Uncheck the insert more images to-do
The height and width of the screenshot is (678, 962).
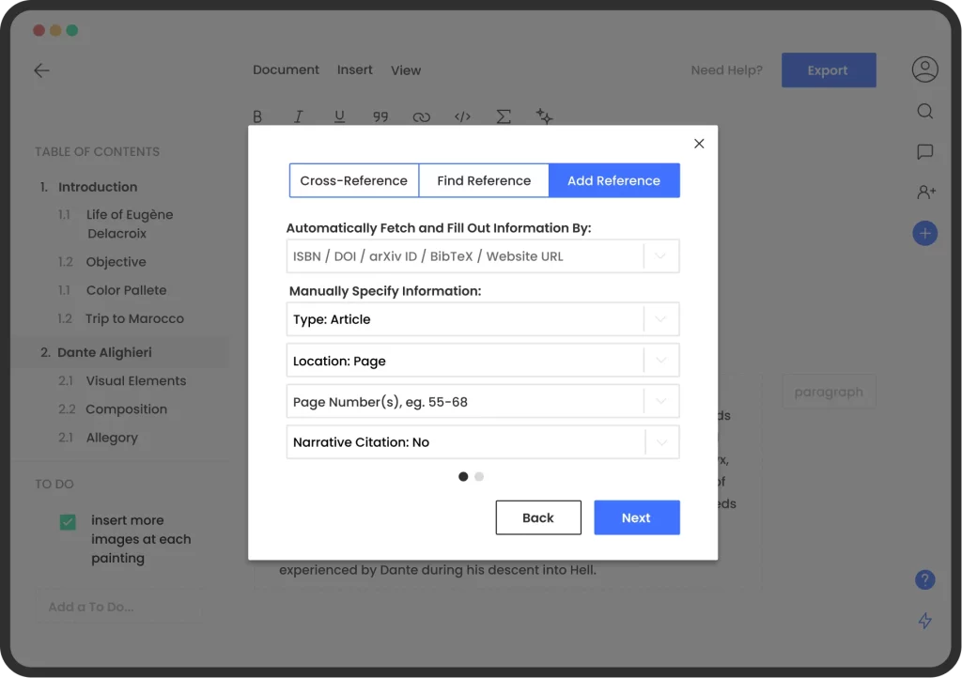click(68, 522)
